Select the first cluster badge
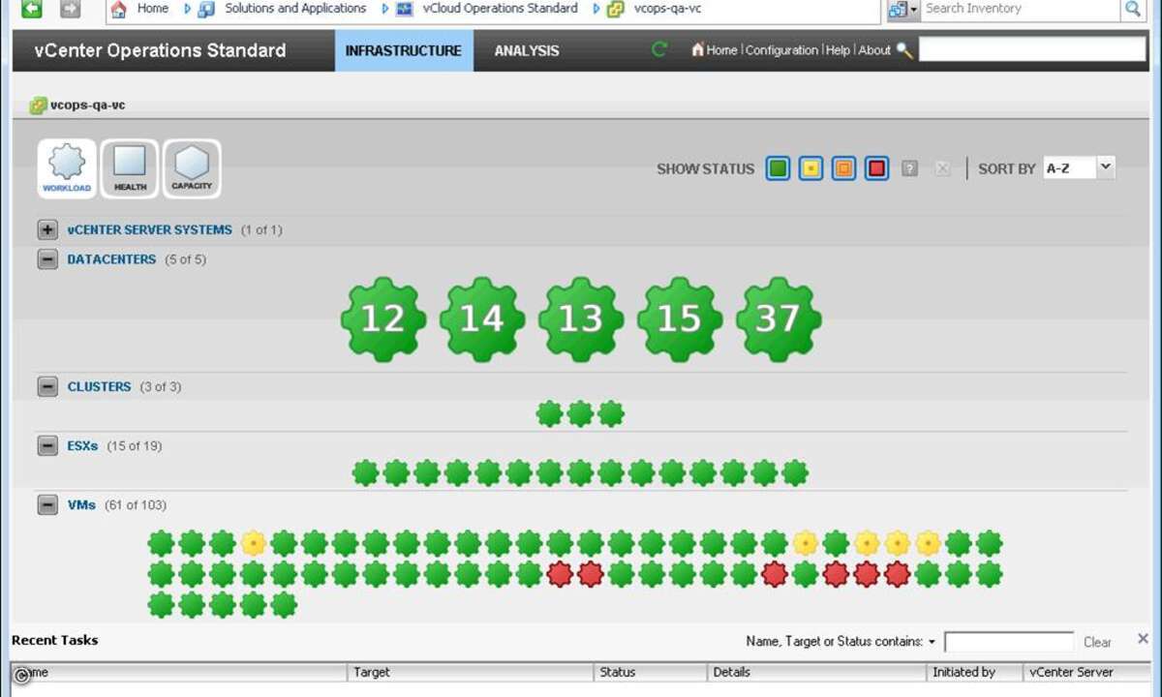 tap(550, 414)
